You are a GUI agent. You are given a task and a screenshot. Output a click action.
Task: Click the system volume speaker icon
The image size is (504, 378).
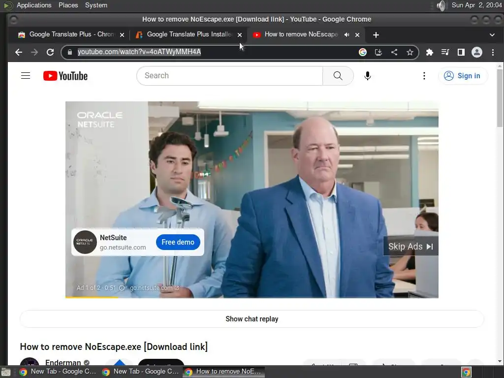coord(442,5)
